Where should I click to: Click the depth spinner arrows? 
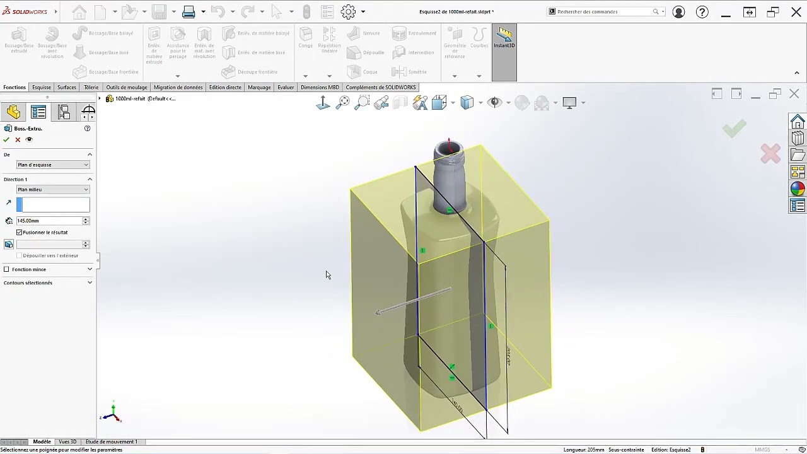point(86,221)
